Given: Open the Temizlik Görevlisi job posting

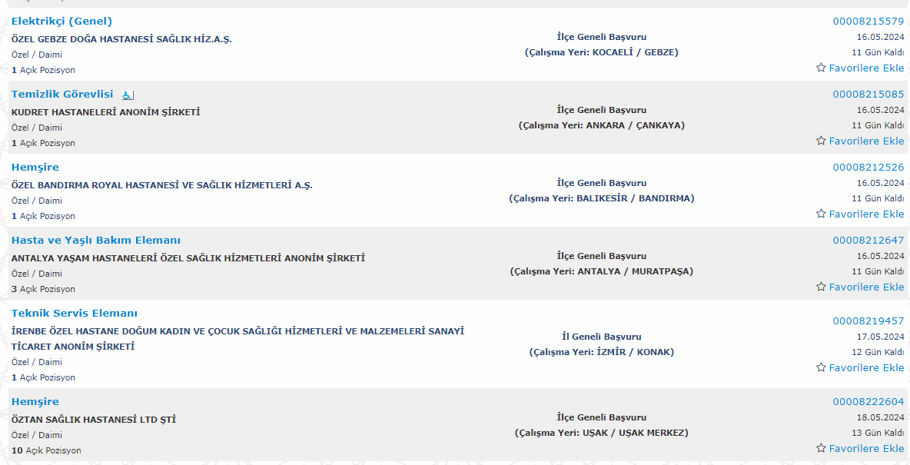Looking at the screenshot, I should click(x=62, y=94).
